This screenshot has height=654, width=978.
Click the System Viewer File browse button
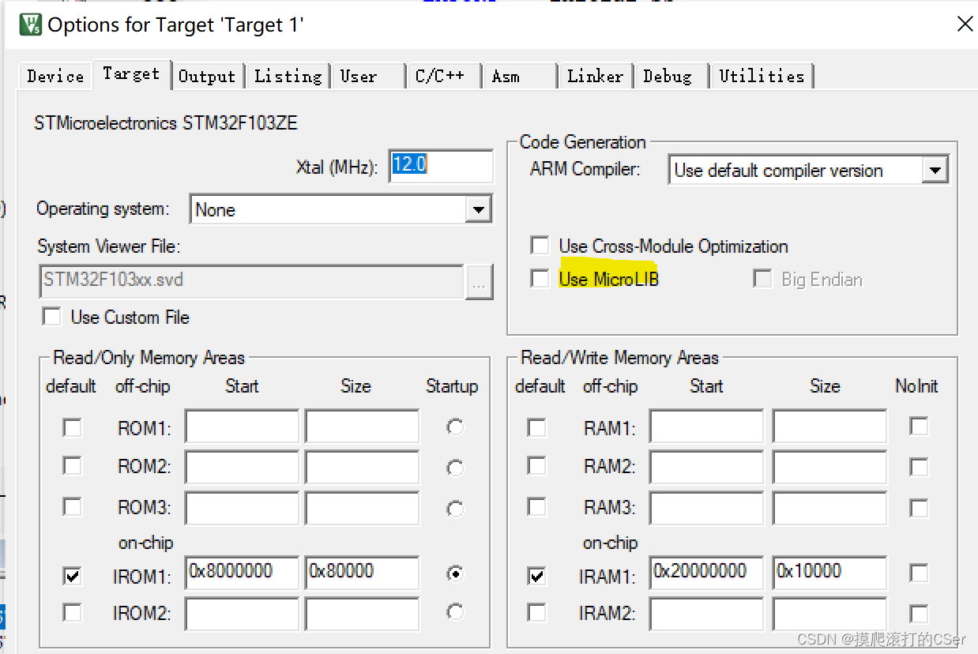(x=480, y=281)
